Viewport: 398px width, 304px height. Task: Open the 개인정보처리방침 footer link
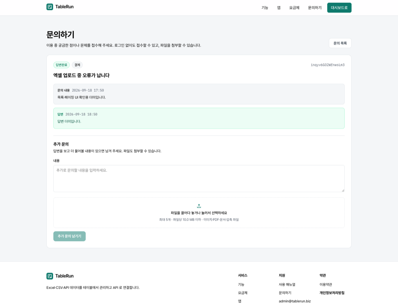(x=332, y=293)
